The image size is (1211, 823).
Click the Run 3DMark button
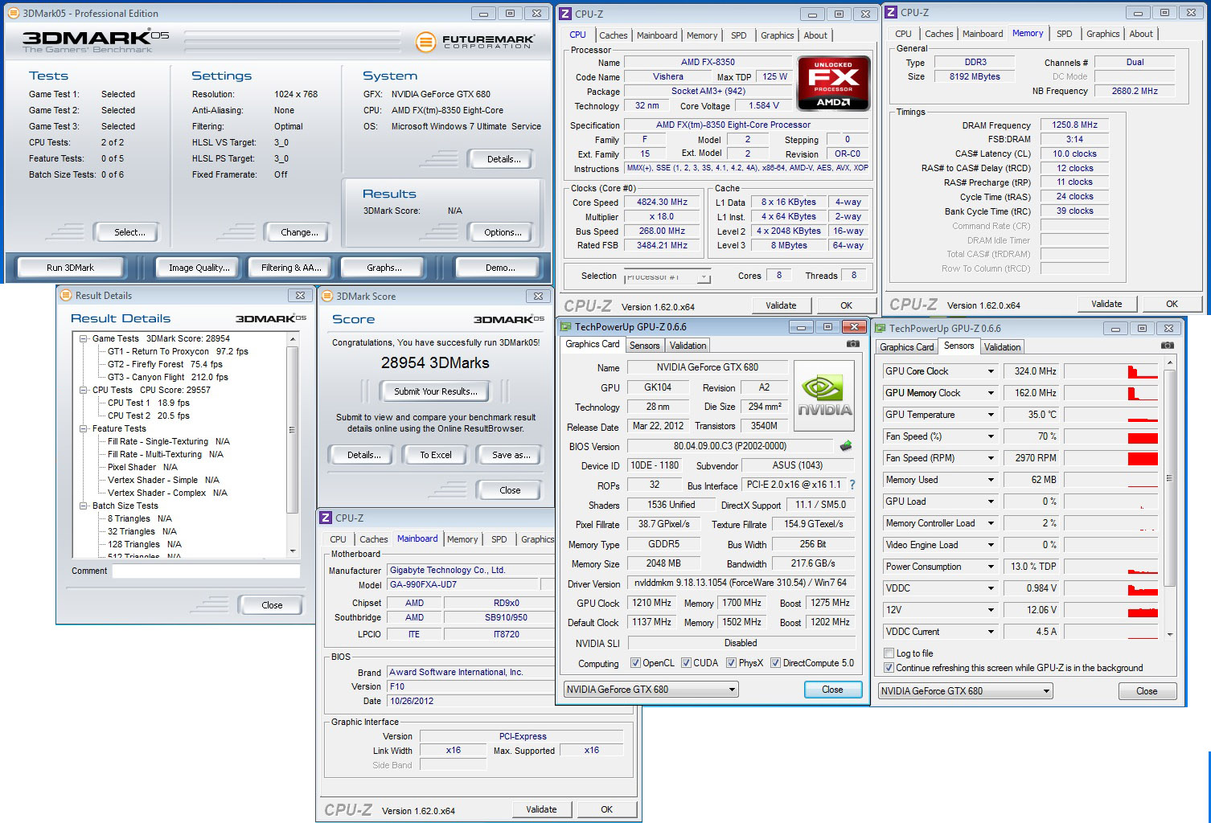(70, 268)
